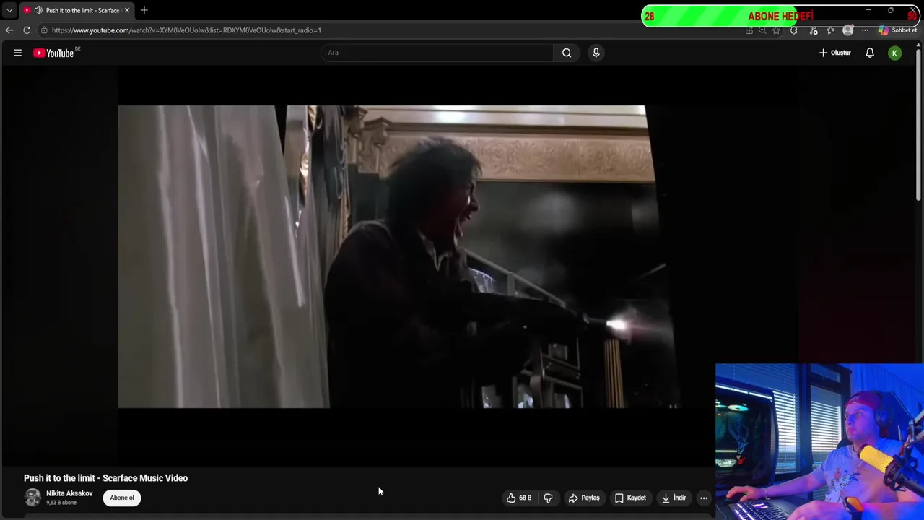Screen dimensions: 924x520
Task: Open the notifications bell
Action: [870, 53]
